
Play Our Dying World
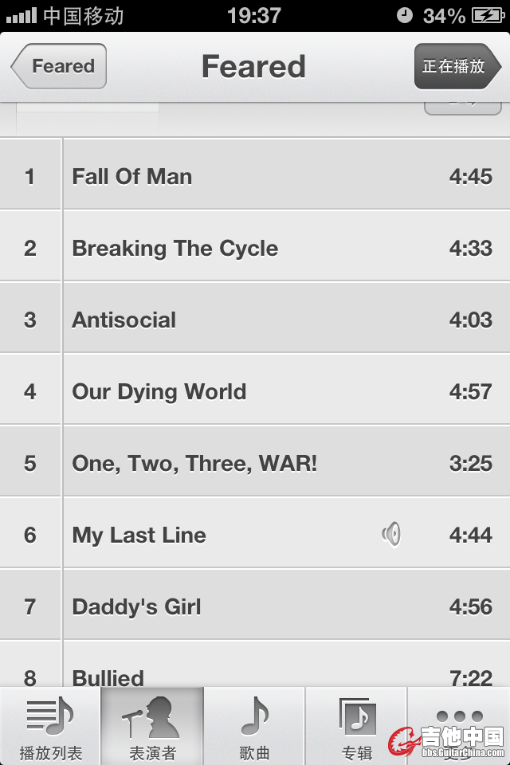coord(255,390)
